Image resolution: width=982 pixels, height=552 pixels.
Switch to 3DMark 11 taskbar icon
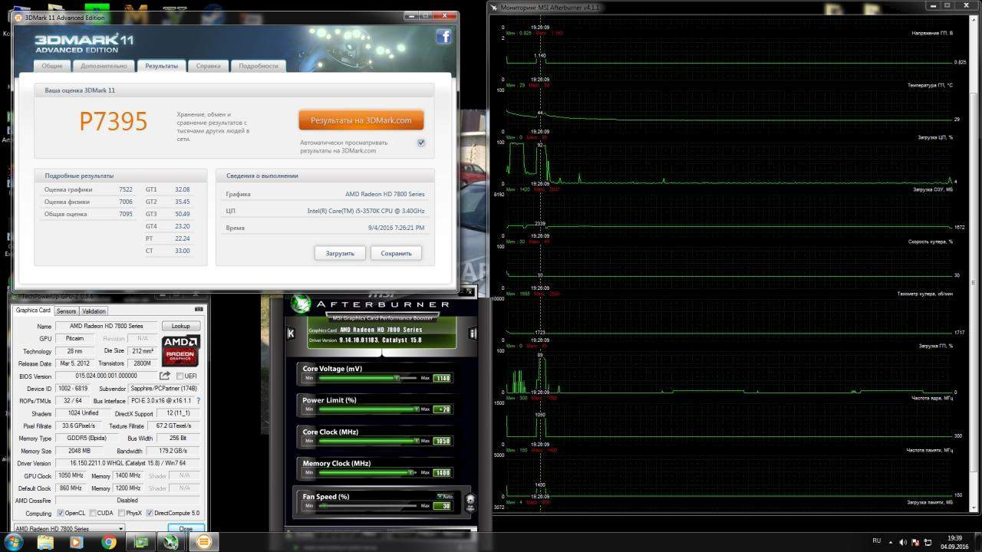(x=203, y=542)
